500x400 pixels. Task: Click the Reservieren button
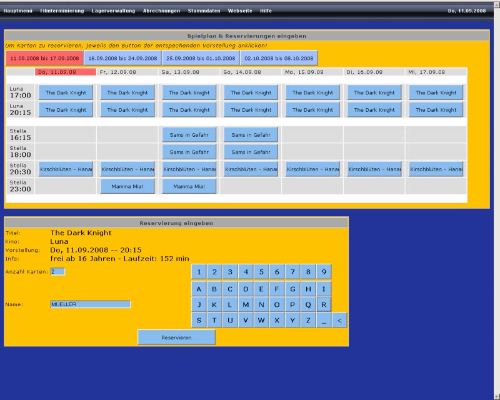click(176, 337)
